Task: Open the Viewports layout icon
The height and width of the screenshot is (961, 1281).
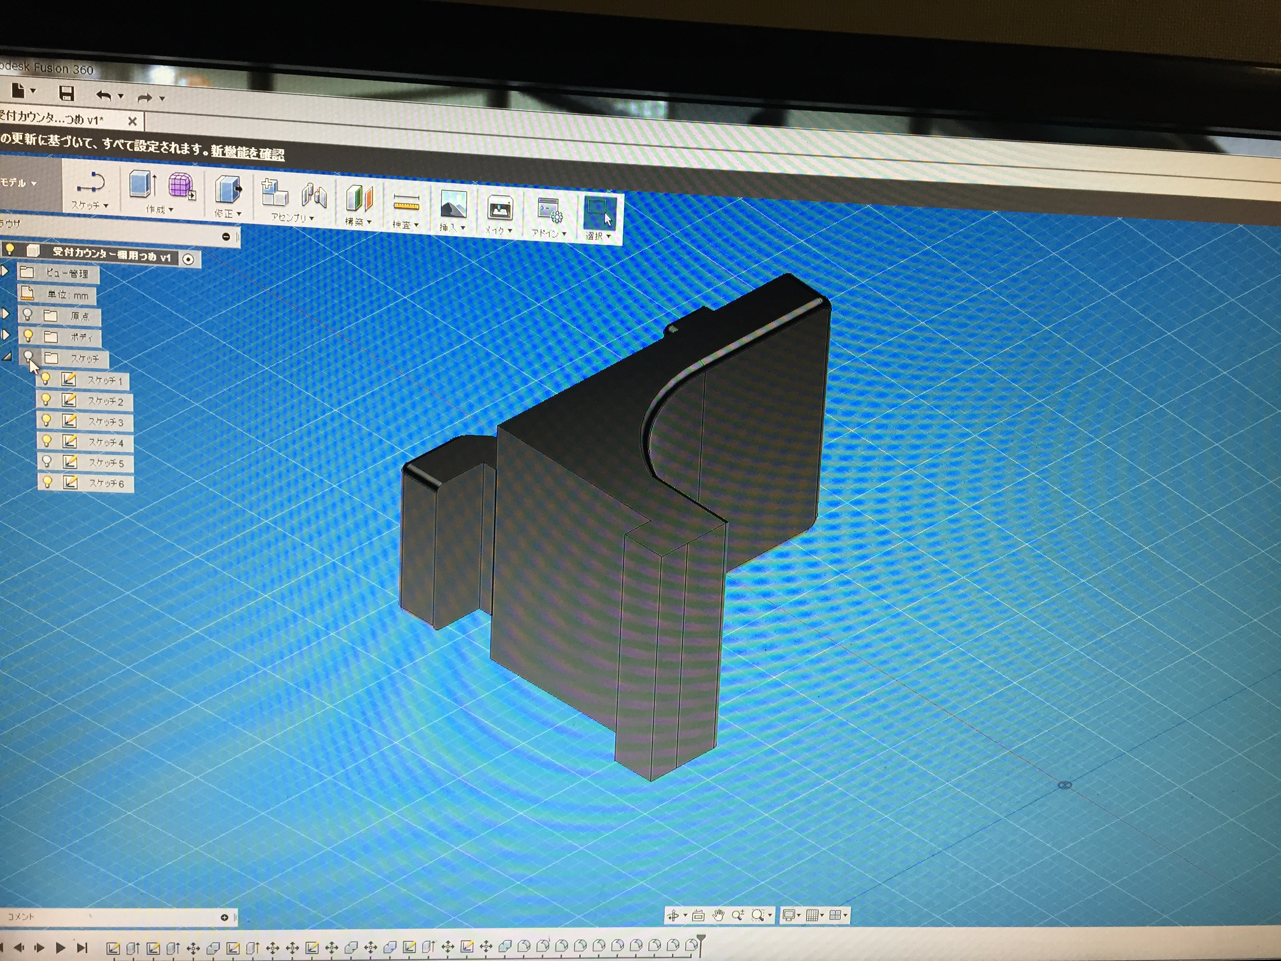Action: [835, 915]
